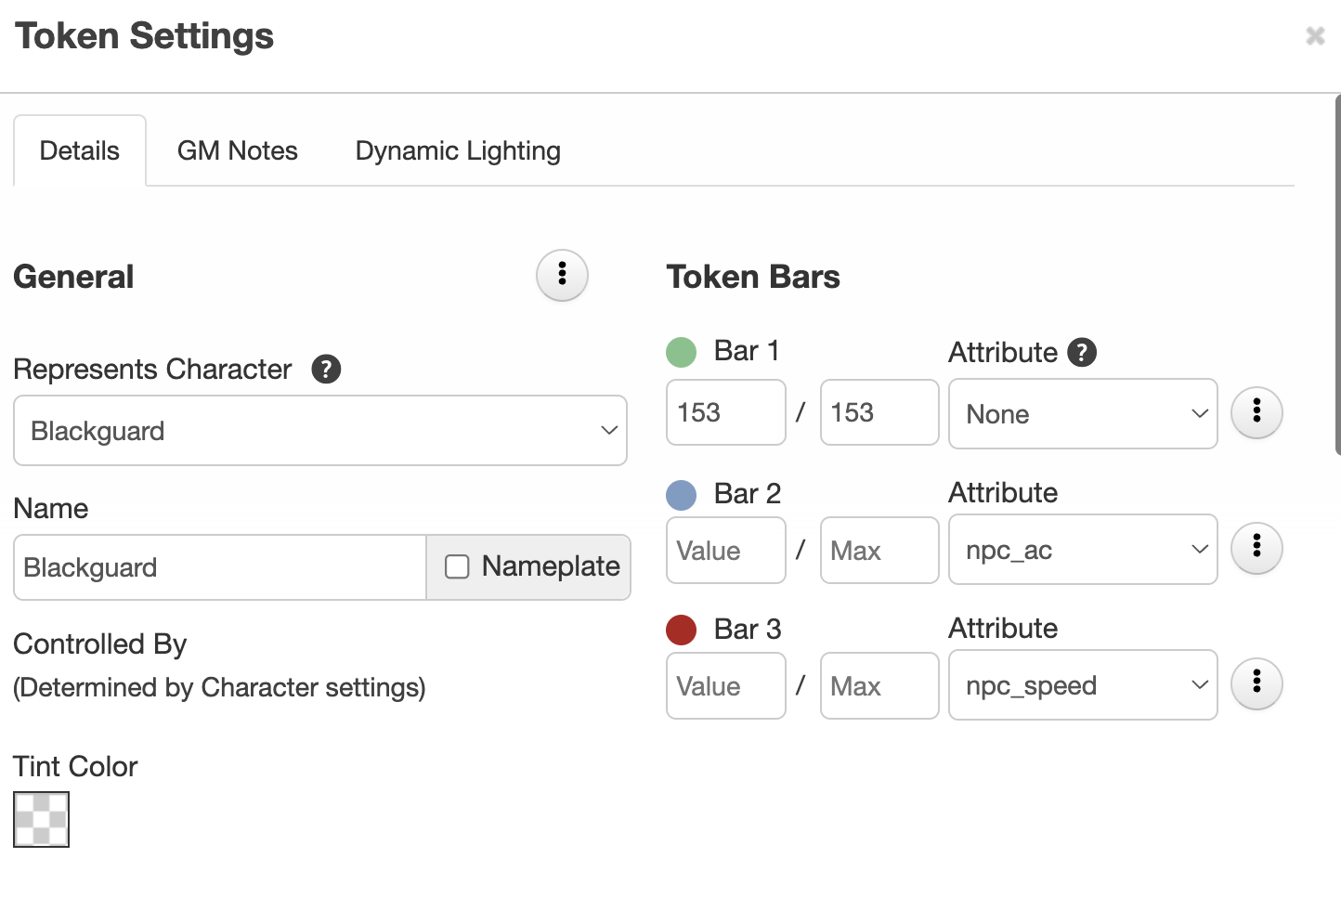Image resolution: width=1341 pixels, height=923 pixels.
Task: Click the green Bar 1 color circle
Action: pyautogui.click(x=682, y=352)
